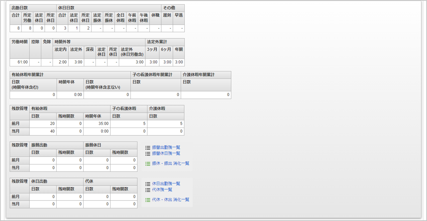Open the 振休・振出 消化一覧 link

170,164
